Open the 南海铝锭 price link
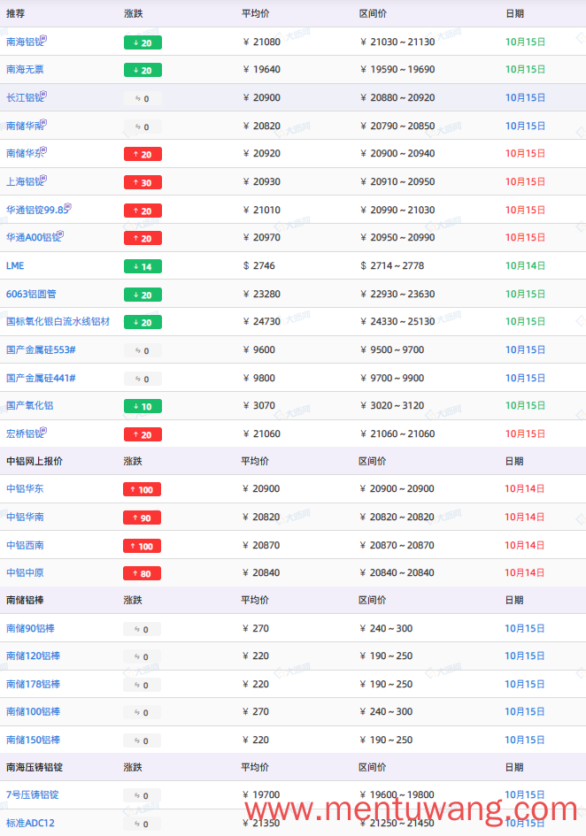Image resolution: width=586 pixels, height=836 pixels. coord(24,42)
